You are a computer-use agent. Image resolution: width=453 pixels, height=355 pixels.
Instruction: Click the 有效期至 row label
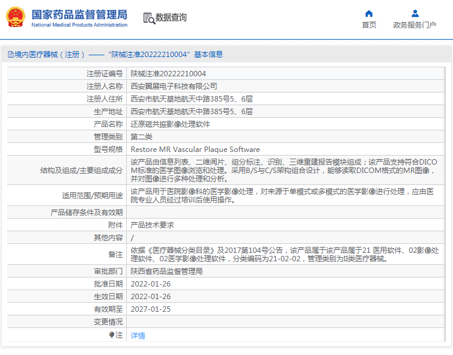tap(108, 309)
